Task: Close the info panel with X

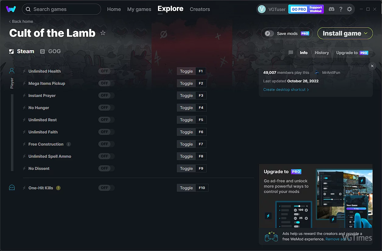Action: pos(372,66)
